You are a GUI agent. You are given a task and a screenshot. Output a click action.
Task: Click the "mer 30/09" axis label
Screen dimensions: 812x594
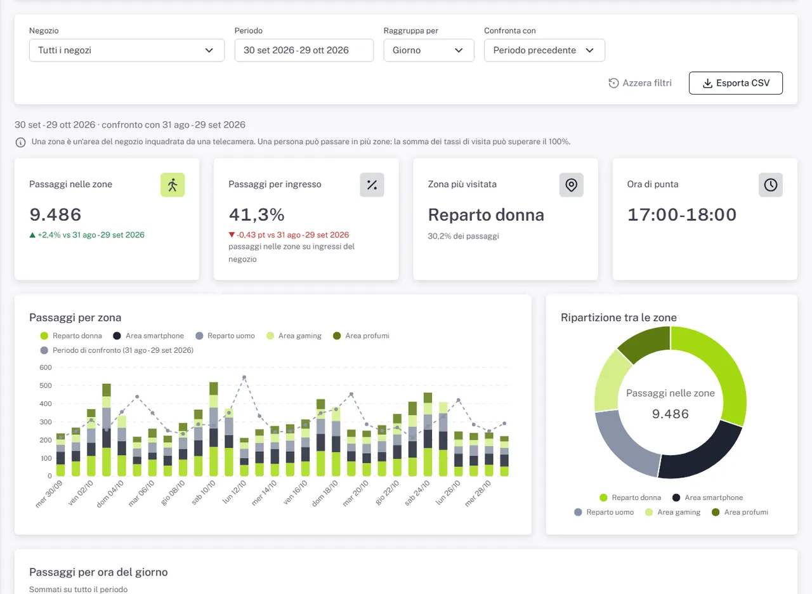[x=49, y=495]
